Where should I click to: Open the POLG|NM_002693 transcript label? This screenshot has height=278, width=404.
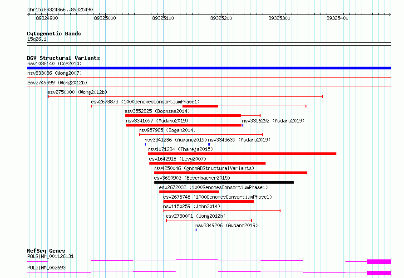pyautogui.click(x=46, y=268)
